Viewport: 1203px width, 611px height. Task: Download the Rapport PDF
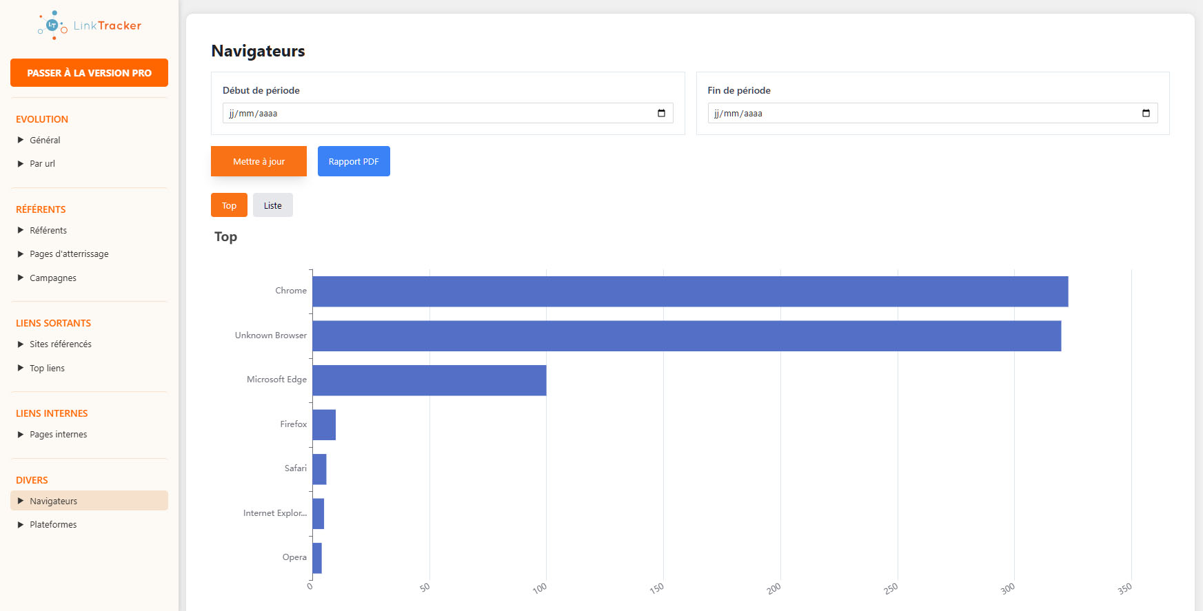click(x=354, y=161)
